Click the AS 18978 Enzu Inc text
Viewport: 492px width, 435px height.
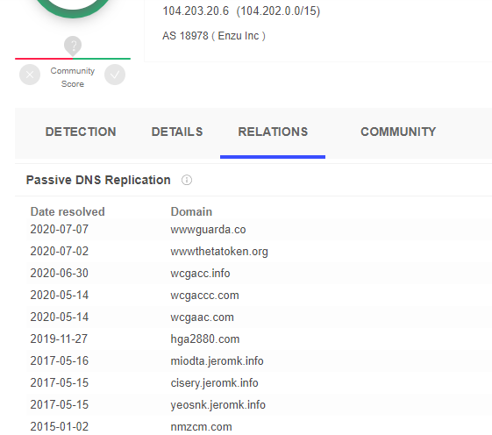coord(214,36)
